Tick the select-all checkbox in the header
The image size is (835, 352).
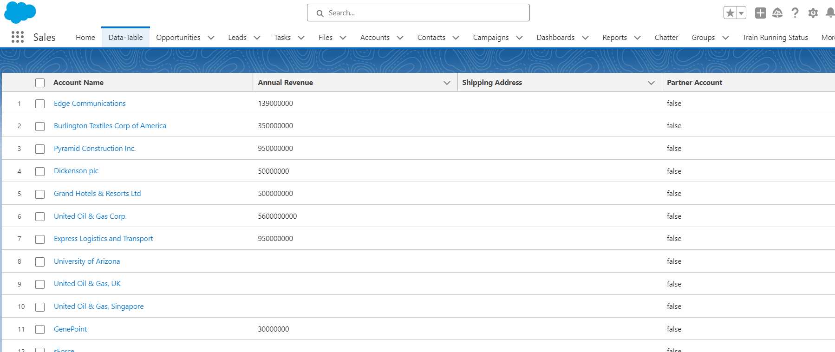point(40,83)
